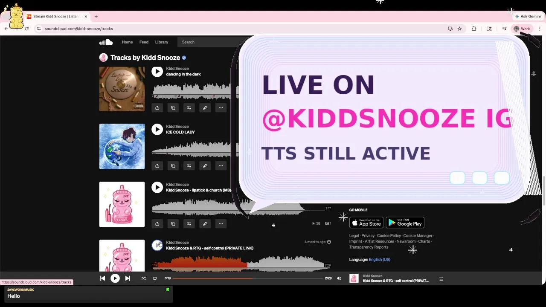Go back in the browser
Screen dimensions: 546x307
point(6,29)
